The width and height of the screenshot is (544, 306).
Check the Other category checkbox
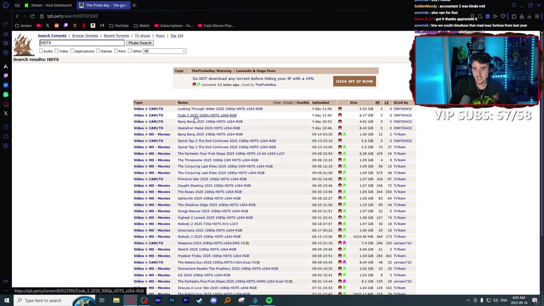130,51
